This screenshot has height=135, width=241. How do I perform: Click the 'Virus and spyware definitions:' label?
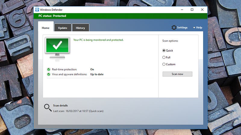(x=70, y=74)
